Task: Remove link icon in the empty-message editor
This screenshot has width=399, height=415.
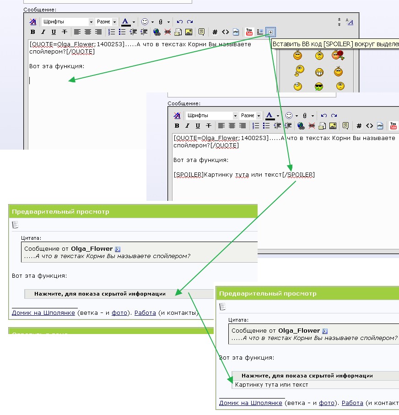Action: coord(167,32)
